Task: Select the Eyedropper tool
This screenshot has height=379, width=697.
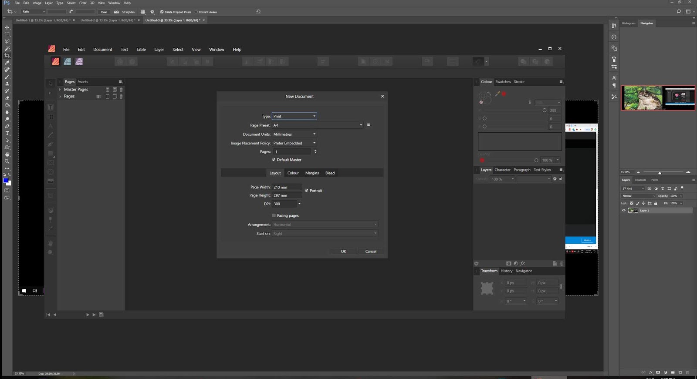Action: pyautogui.click(x=7, y=63)
